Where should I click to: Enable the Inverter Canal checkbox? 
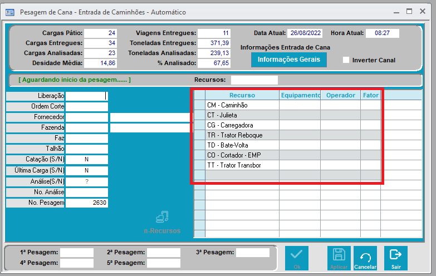tap(346, 60)
